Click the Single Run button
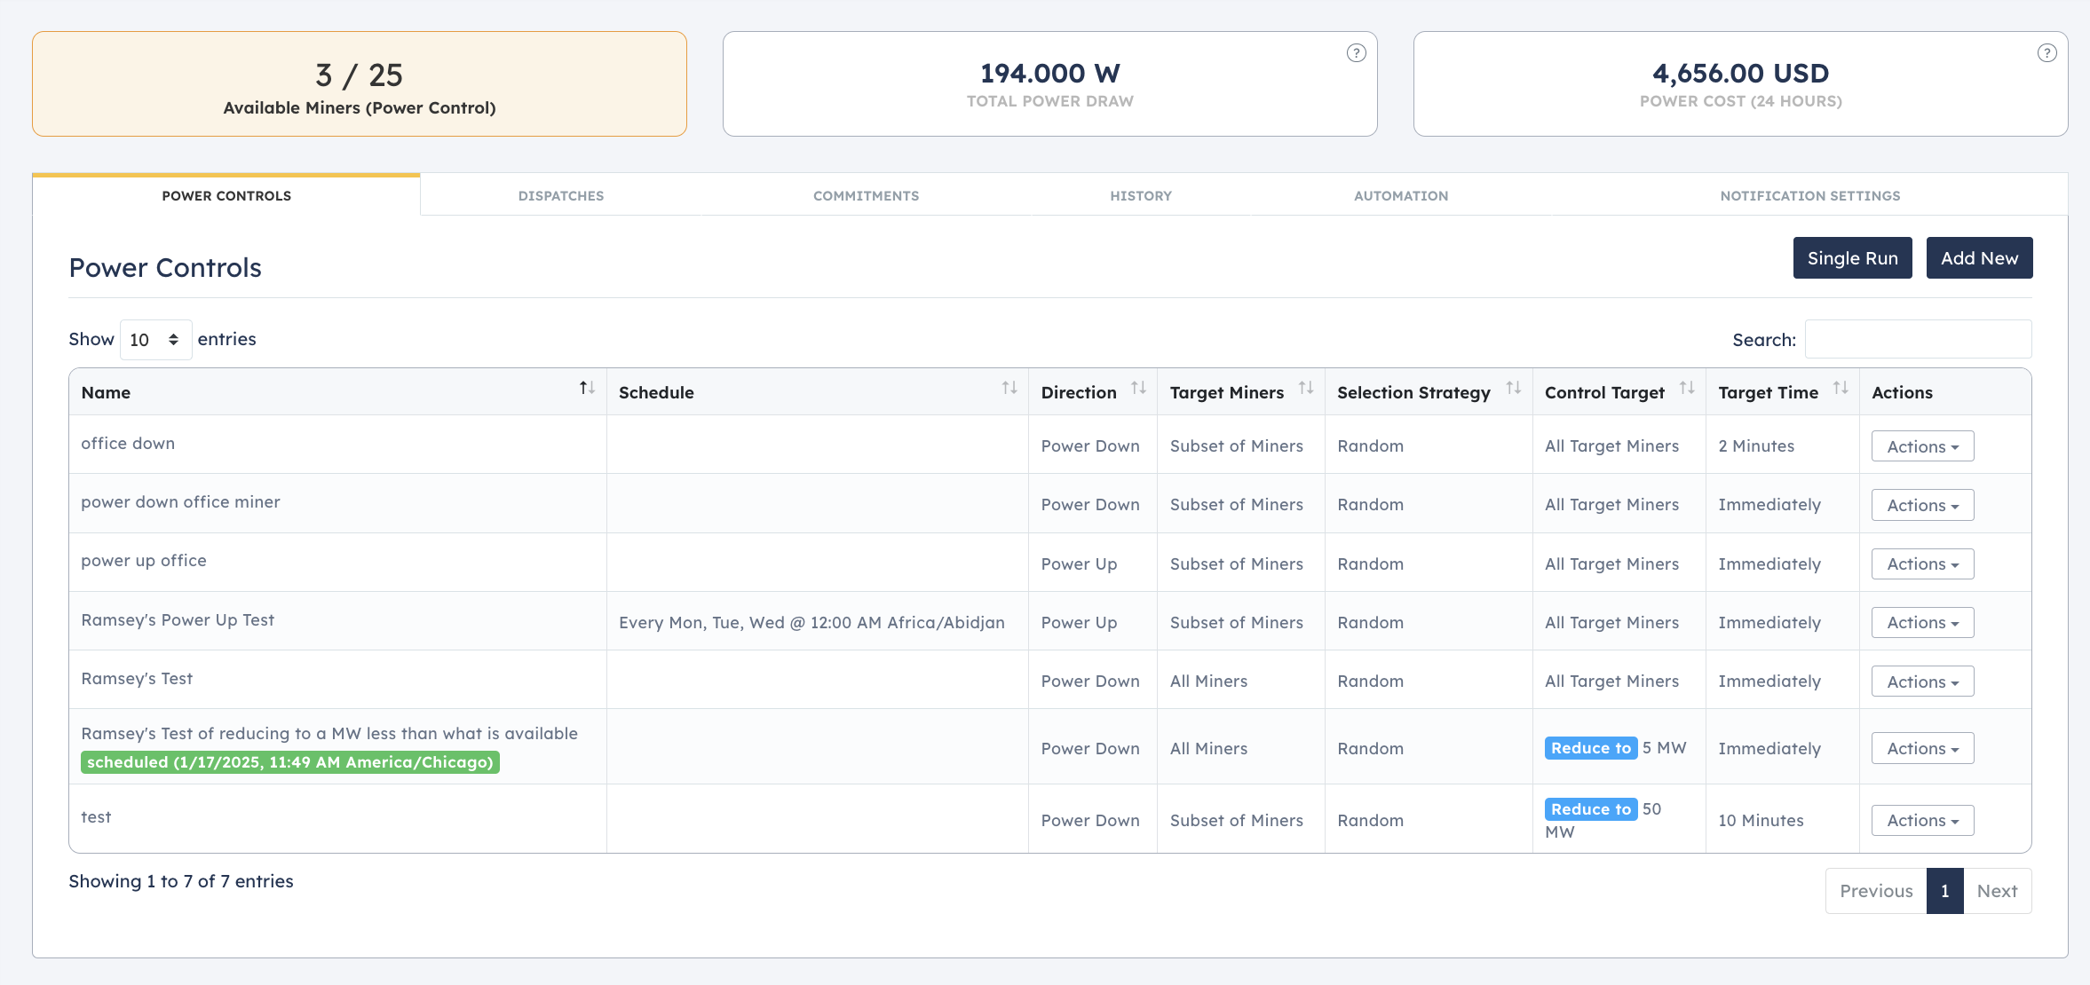 pos(1852,258)
